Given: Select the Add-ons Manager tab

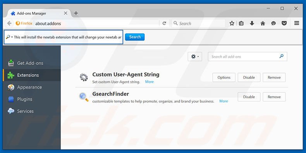Looking at the screenshot, I should click(39, 13).
